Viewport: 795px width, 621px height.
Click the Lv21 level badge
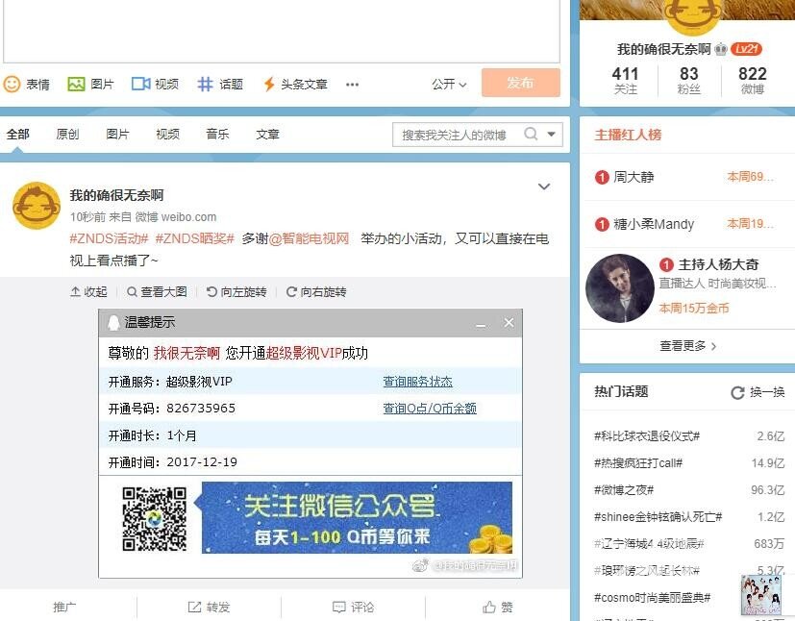[746, 49]
